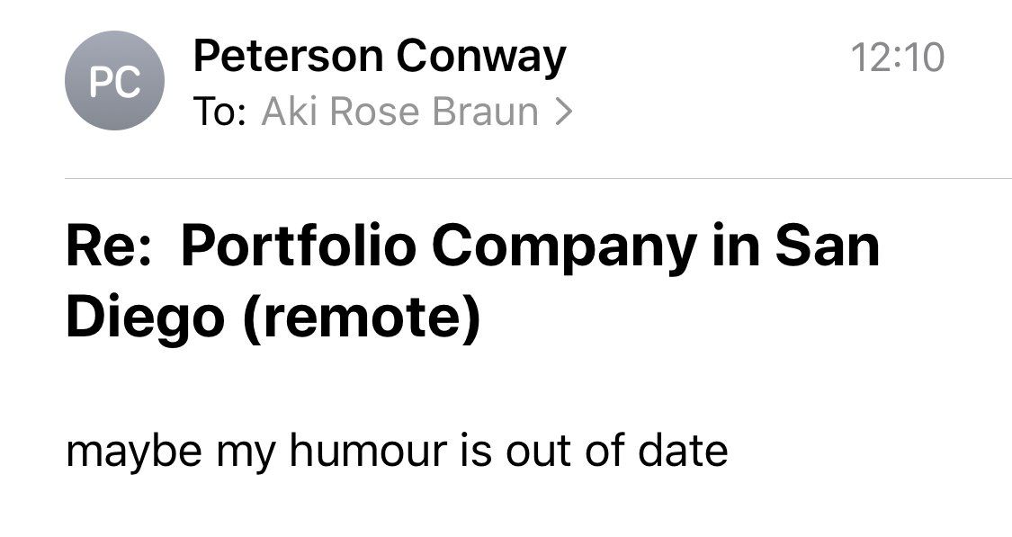The image size is (1012, 537).
Task: Open sender Peterson Conway's contact name
Action: tap(379, 58)
